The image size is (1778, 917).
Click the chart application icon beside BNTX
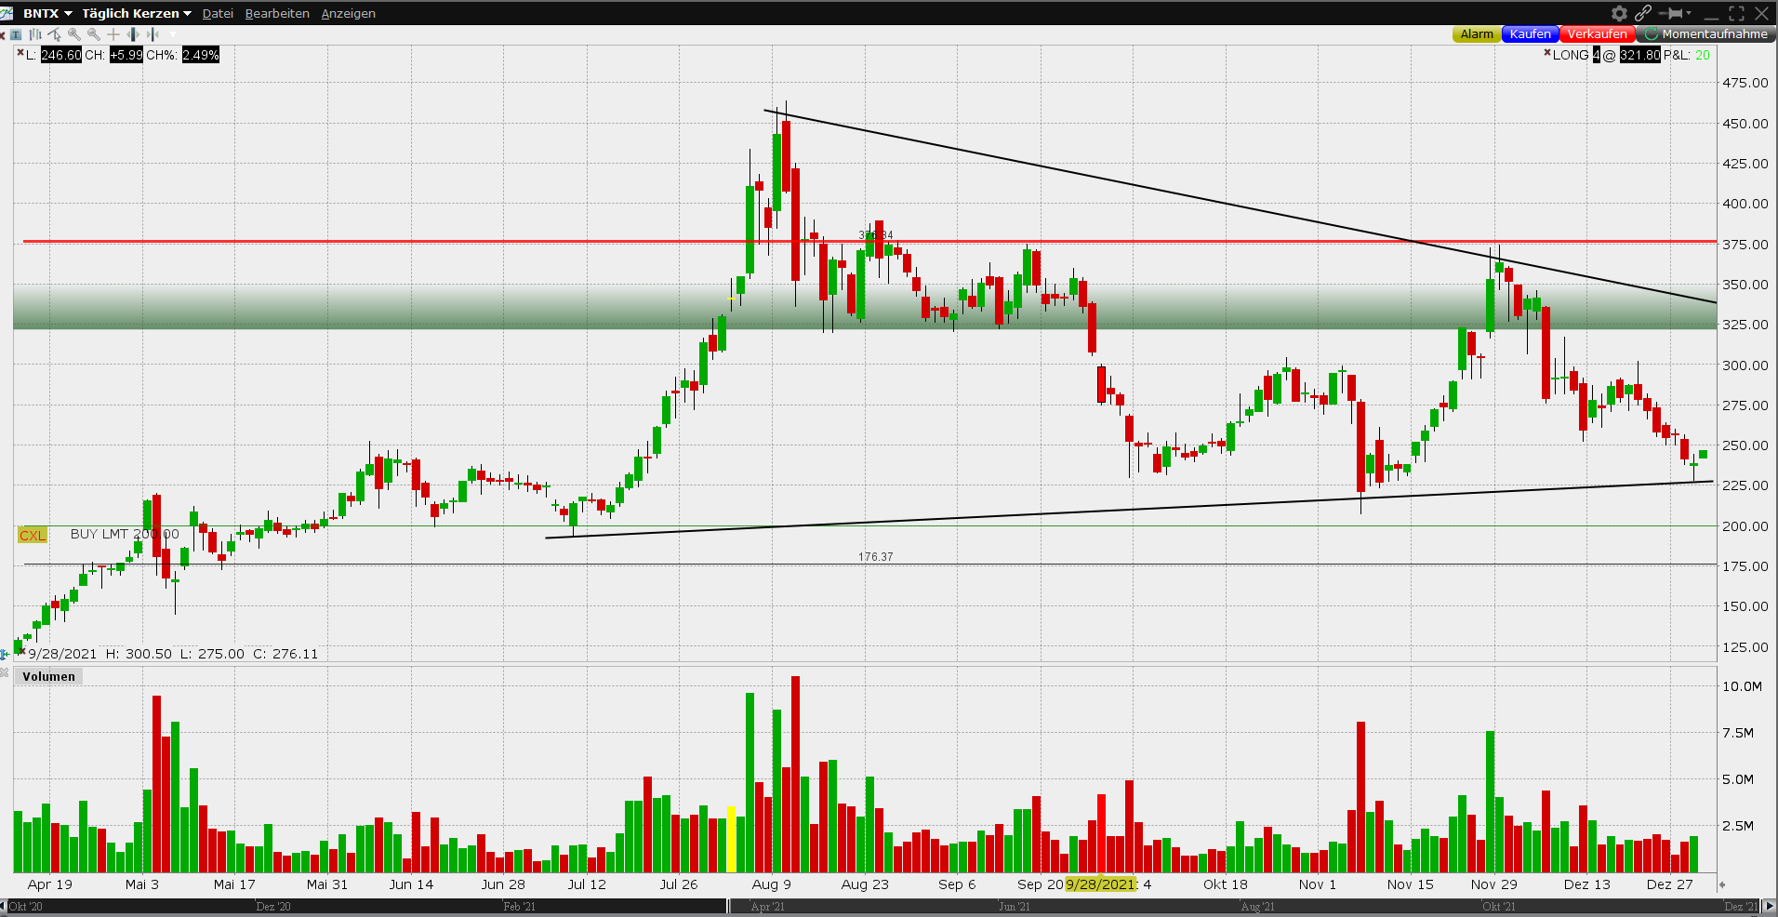click(7, 13)
